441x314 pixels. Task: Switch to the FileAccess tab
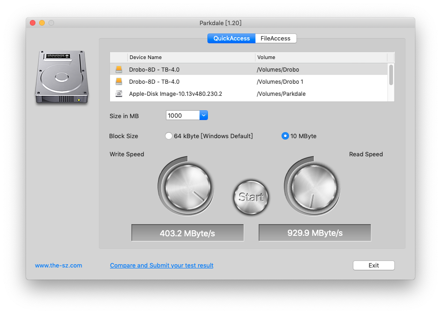(x=276, y=39)
